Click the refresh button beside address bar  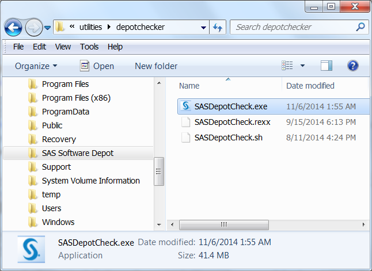tap(218, 27)
